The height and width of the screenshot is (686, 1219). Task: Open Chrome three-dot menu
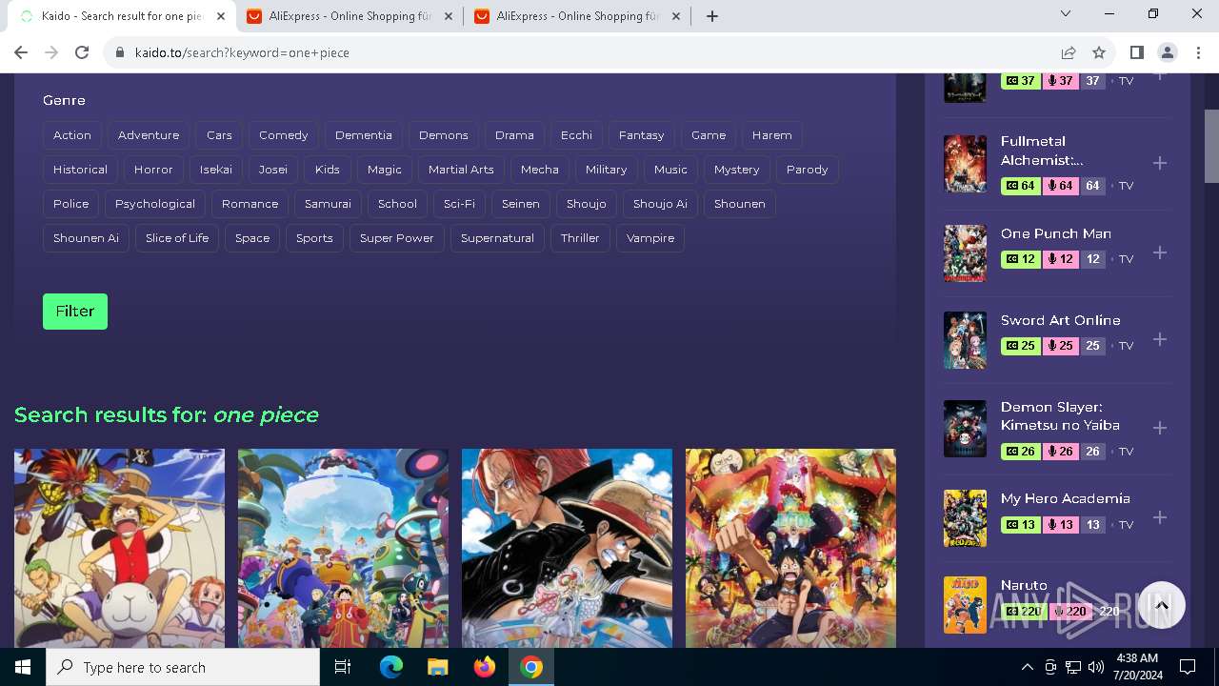(1198, 52)
